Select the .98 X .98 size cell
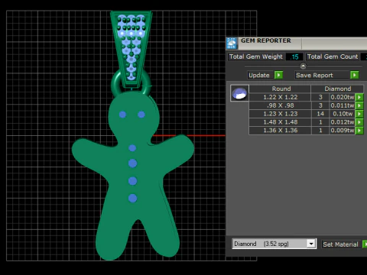367x275 pixels. [x=280, y=105]
